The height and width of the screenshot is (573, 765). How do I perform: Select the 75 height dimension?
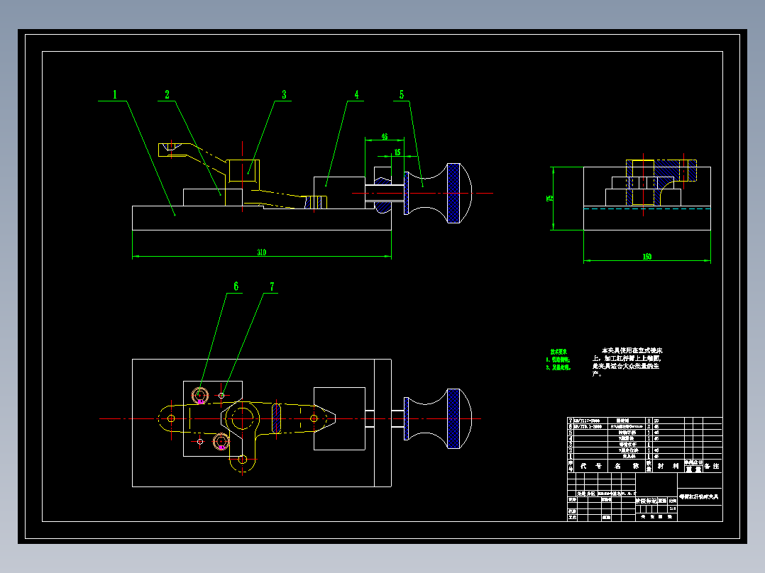pyautogui.click(x=550, y=198)
